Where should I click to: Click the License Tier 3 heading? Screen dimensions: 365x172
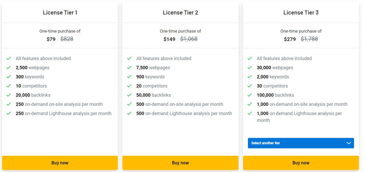(x=301, y=12)
